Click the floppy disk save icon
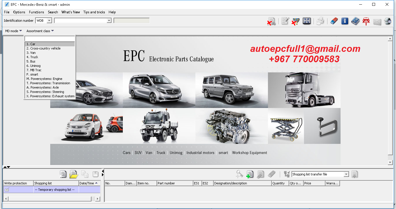The width and height of the screenshot is (396, 209). 96,174
